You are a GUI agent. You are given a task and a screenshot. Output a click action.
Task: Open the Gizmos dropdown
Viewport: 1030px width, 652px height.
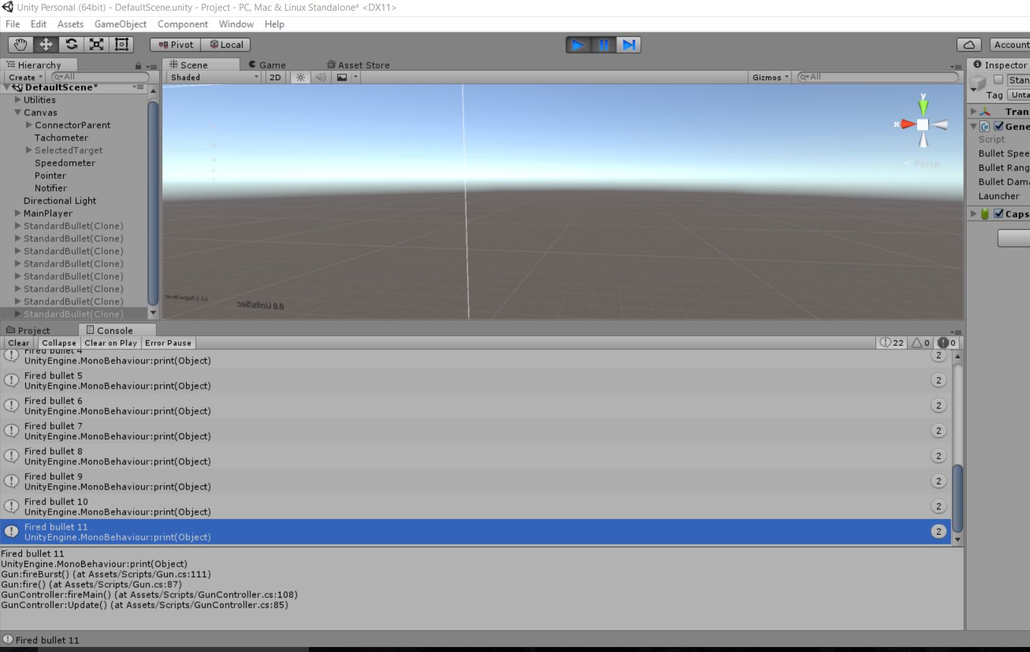[769, 77]
